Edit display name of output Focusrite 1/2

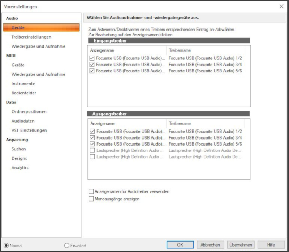tap(131, 131)
